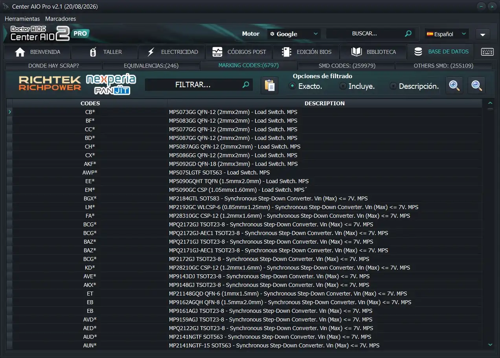Open the Motor search engine dropdown
500x358 pixels.
tap(294, 34)
